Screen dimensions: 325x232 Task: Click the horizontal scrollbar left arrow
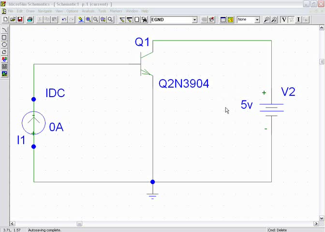pos(12,224)
